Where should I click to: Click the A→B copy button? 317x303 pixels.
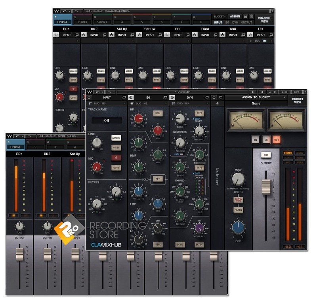(x=272, y=92)
